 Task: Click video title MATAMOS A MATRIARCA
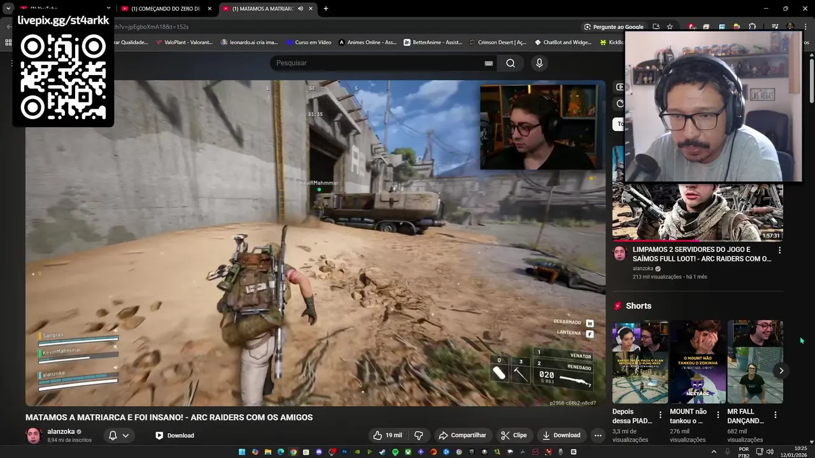pos(169,417)
